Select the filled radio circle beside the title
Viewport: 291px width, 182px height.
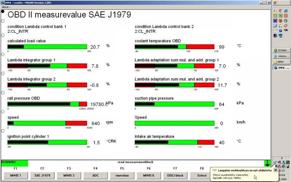click(3, 11)
